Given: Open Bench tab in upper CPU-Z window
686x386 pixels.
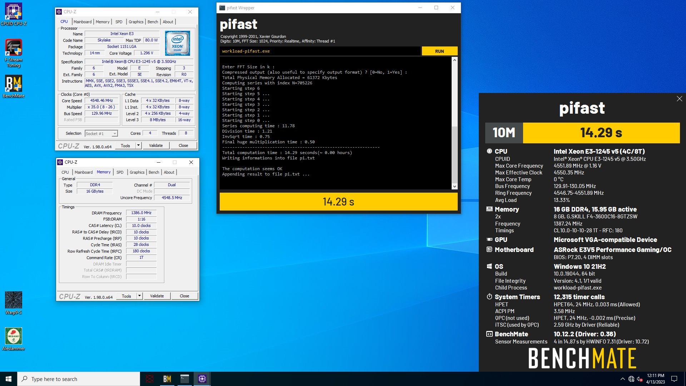Looking at the screenshot, I should coord(153,22).
